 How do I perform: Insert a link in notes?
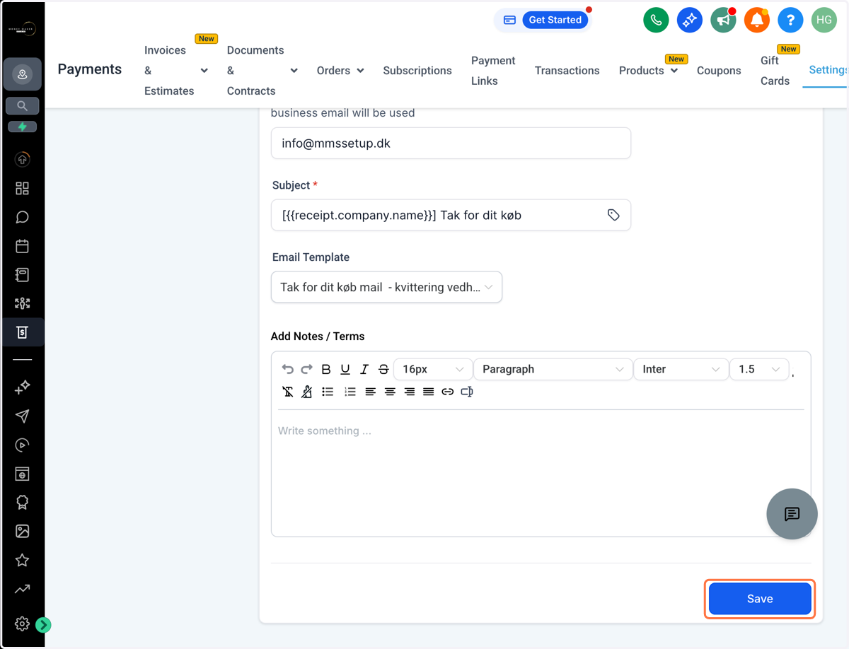447,392
